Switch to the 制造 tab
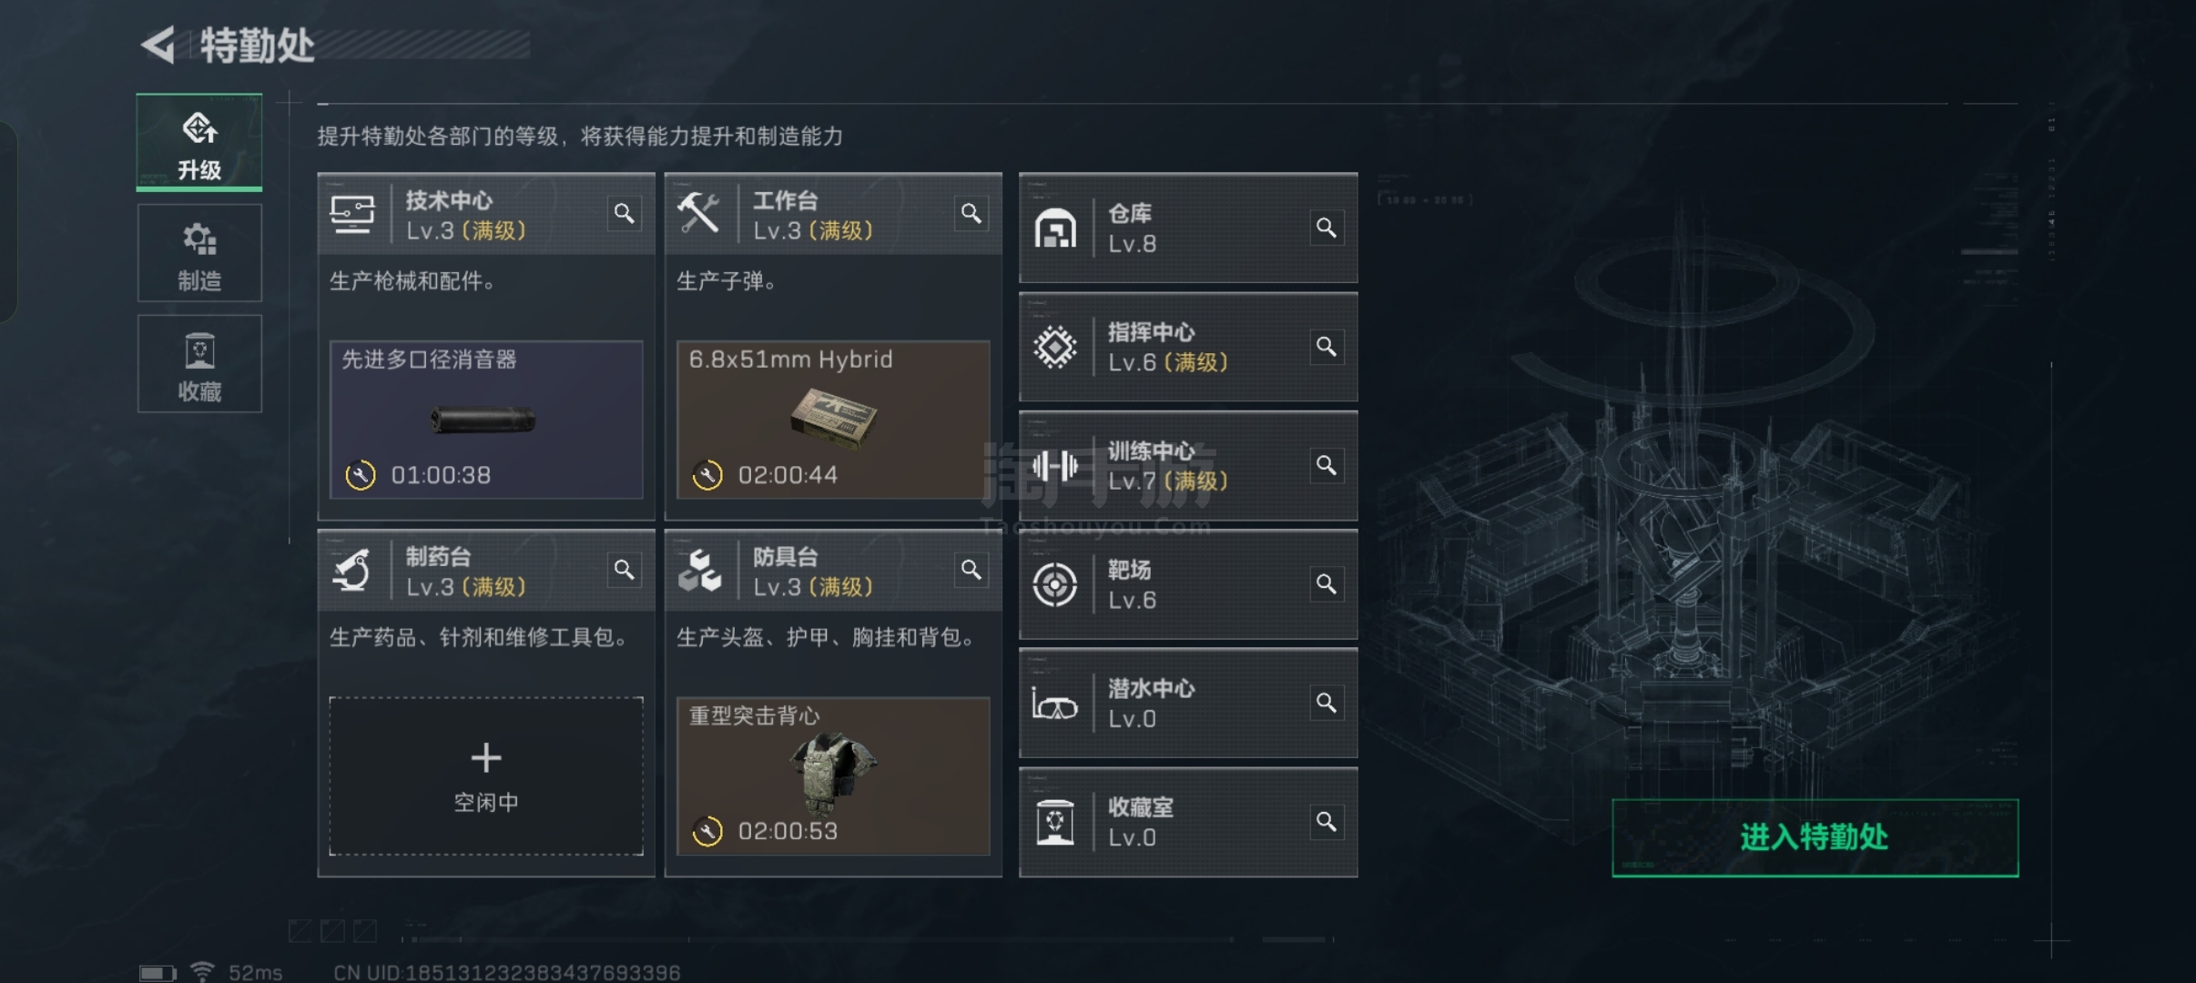The image size is (2196, 983). [199, 253]
